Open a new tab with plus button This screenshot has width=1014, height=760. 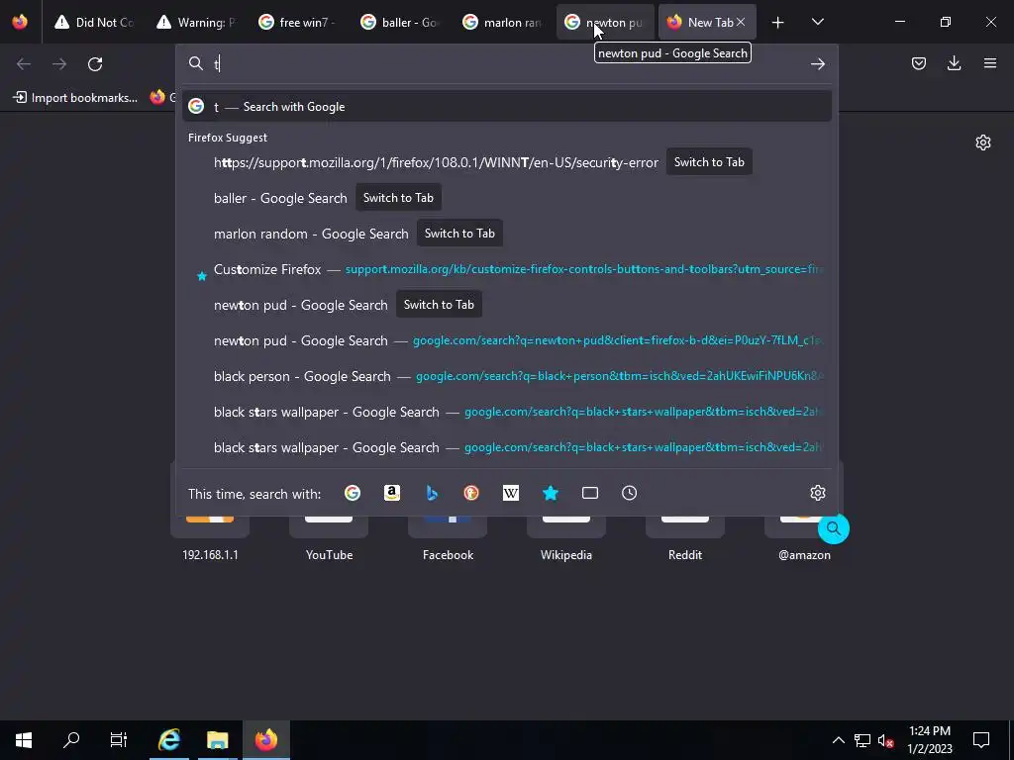(778, 23)
